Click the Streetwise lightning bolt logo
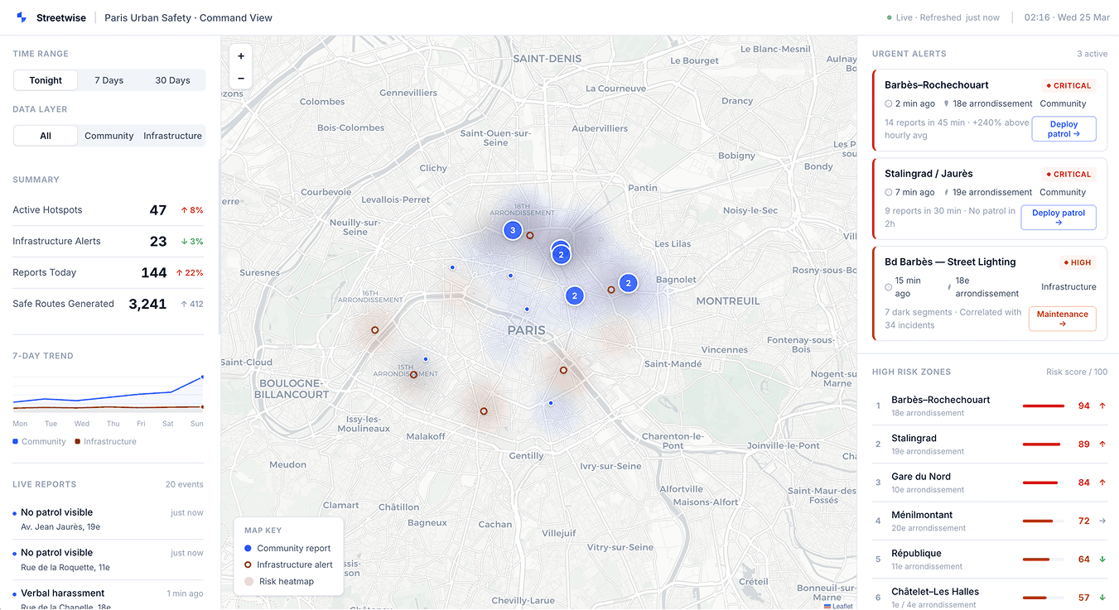This screenshot has width=1119, height=610. [x=21, y=17]
